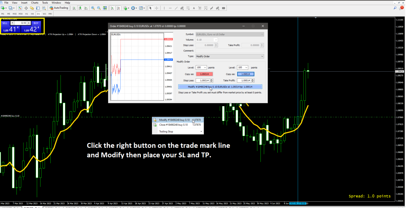Select the Draw Trendline tool
Screen dimensions: 406x208
[176, 8]
